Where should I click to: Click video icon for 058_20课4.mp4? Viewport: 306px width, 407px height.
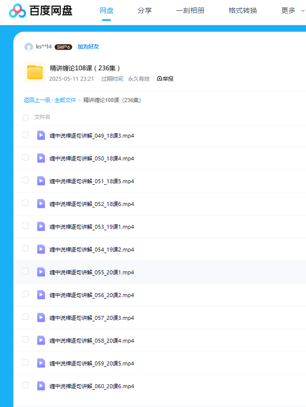(41, 340)
